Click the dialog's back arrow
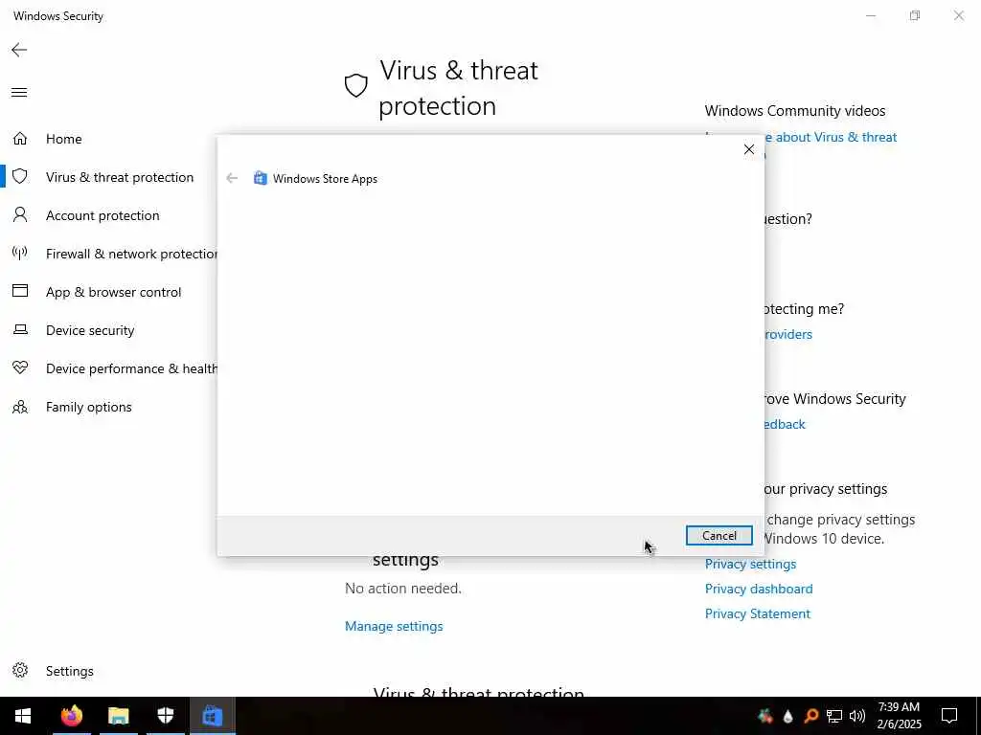Image resolution: width=981 pixels, height=735 pixels. 232,178
